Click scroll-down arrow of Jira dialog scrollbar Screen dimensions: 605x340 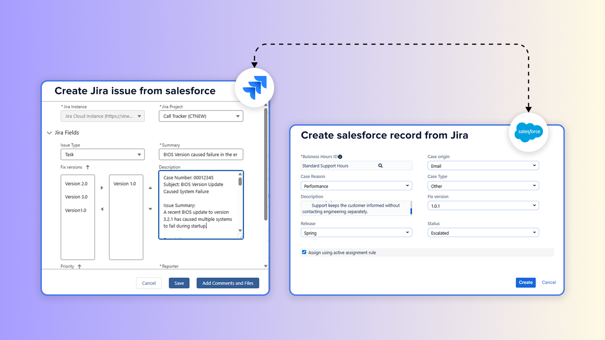[266, 266]
